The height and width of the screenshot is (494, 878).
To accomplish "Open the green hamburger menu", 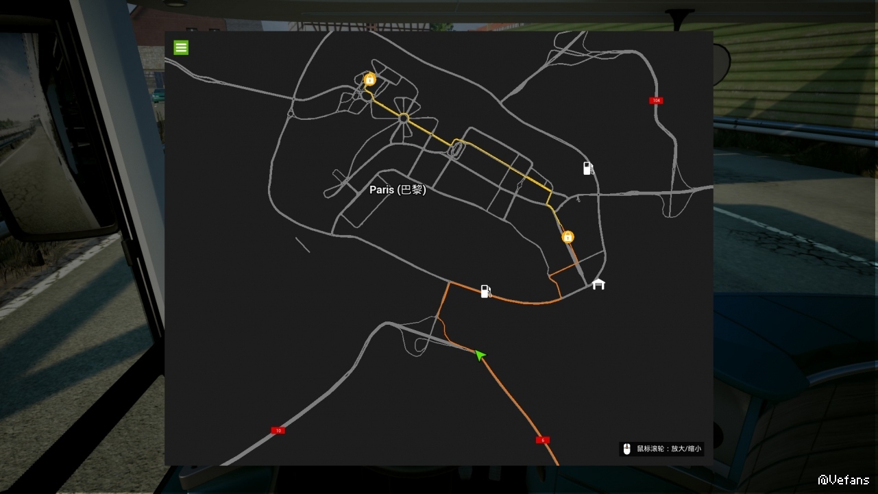I will [x=181, y=47].
